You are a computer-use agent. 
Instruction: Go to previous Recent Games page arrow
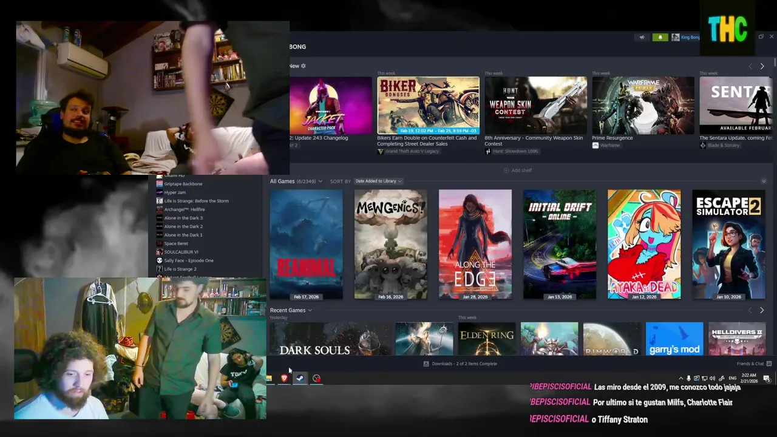tap(750, 310)
